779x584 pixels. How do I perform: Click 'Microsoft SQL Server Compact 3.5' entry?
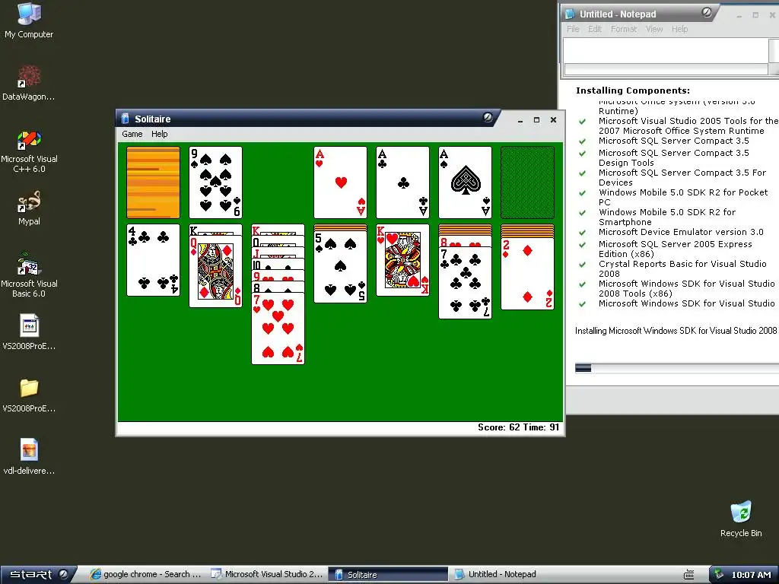click(674, 141)
